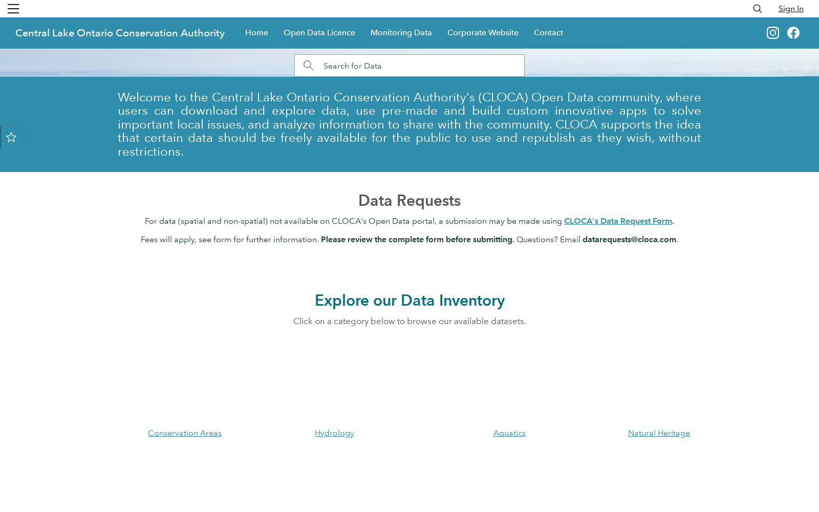Open the hamburger menu icon
The height and width of the screenshot is (512, 819).
13,9
